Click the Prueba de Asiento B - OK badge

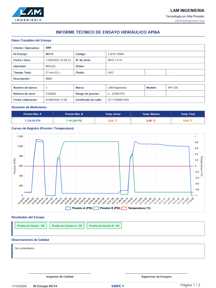(104, 226)
